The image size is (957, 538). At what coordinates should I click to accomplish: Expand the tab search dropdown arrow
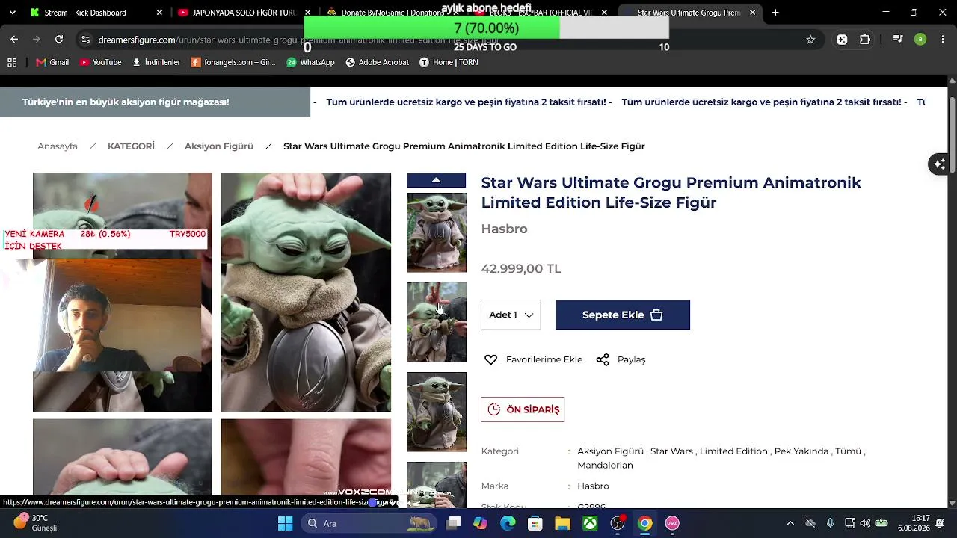12,13
